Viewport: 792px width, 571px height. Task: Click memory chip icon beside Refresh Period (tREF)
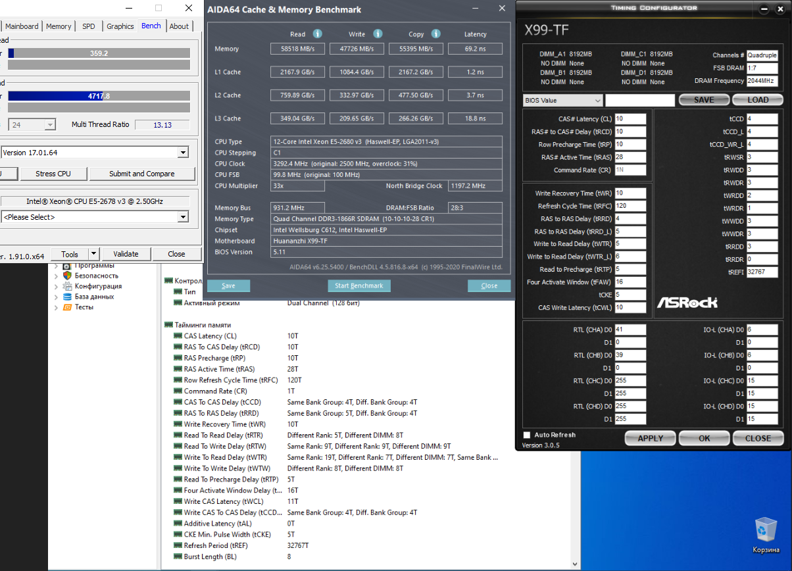[x=178, y=545]
